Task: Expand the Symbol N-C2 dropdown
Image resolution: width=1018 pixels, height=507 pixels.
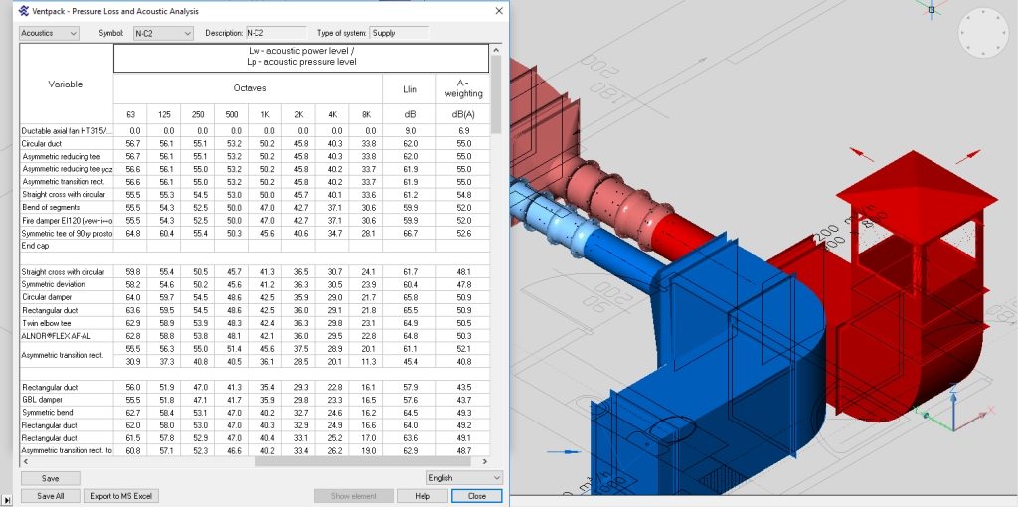Action: [162, 33]
